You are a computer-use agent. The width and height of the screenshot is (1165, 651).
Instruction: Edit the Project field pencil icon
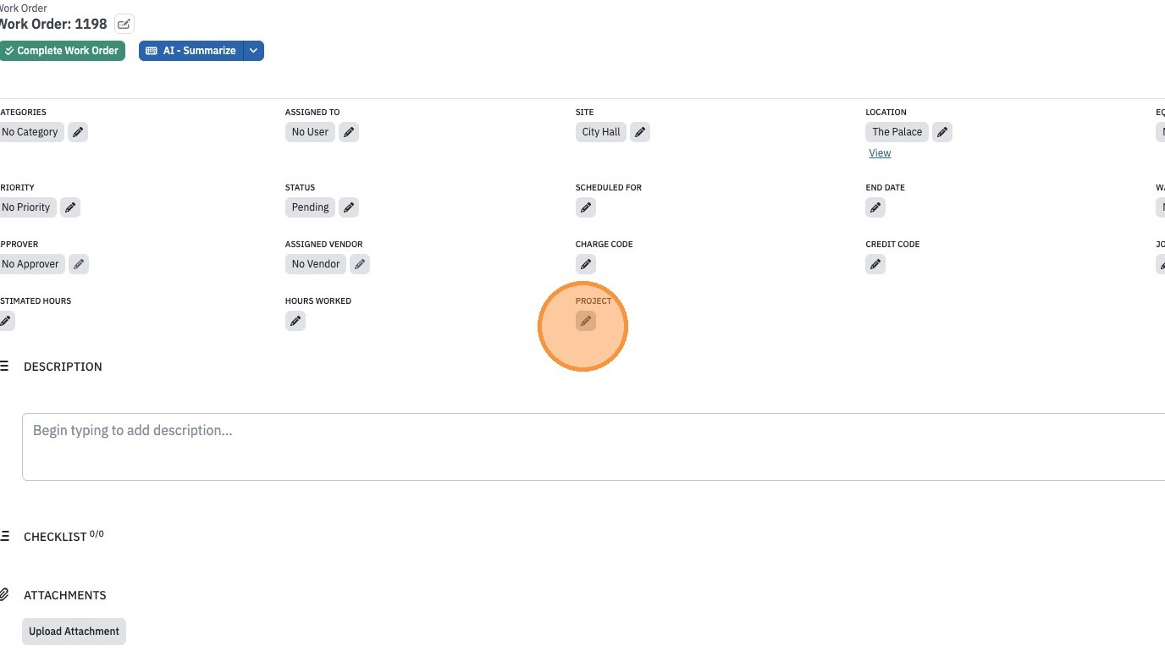click(585, 321)
